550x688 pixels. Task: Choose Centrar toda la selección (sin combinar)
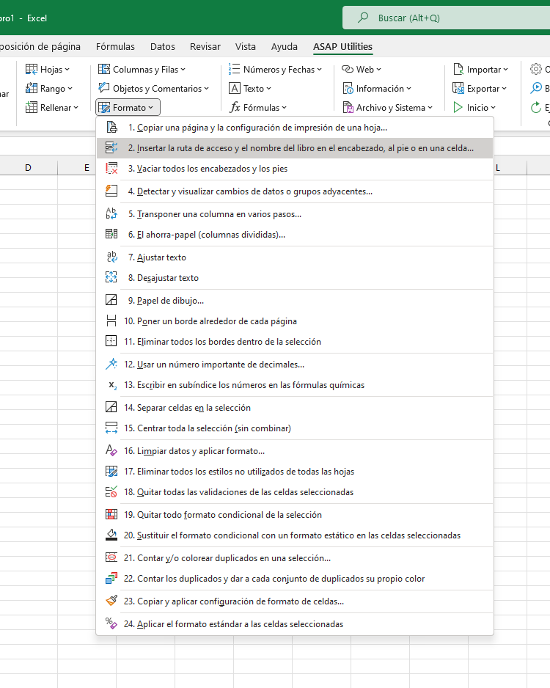pos(295,428)
